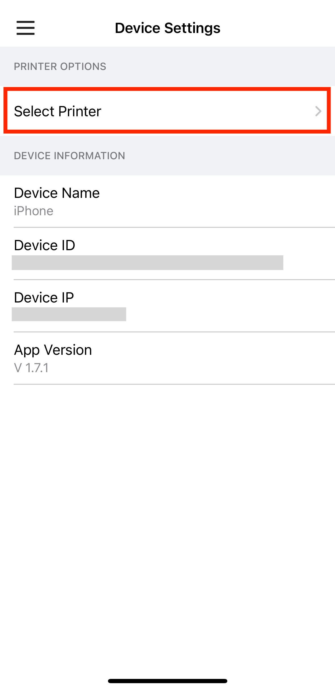Tap the empty area below App Version
The width and height of the screenshot is (335, 690).
pyautogui.click(x=167, y=529)
